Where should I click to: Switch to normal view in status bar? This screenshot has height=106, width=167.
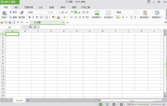pyautogui.click(x=101, y=104)
